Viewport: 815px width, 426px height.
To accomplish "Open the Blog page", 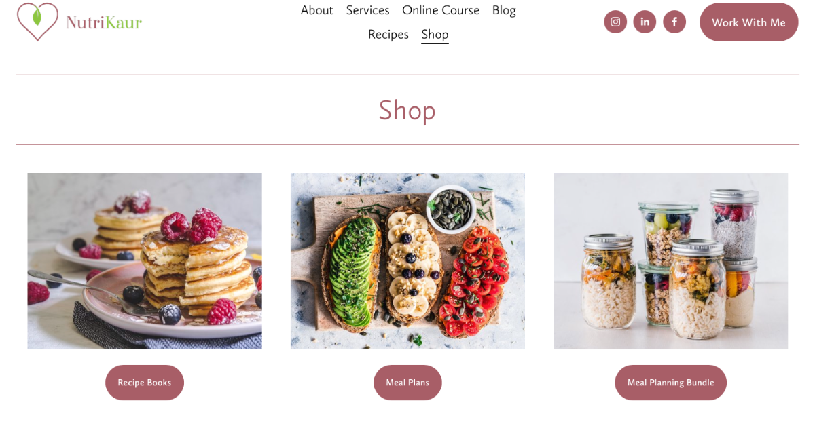I will tap(504, 10).
